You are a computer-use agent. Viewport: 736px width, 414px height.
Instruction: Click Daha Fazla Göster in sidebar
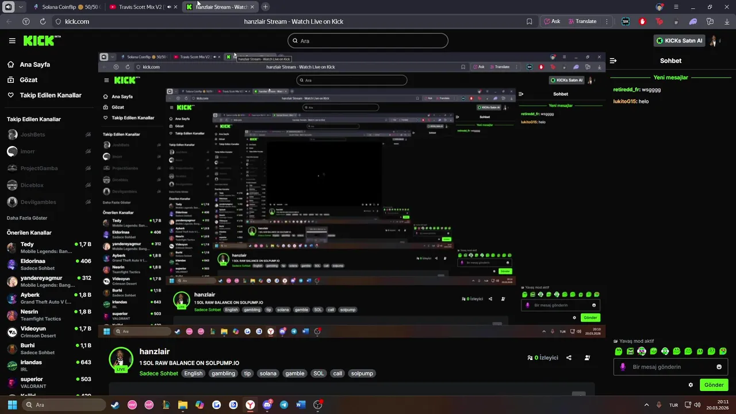tap(27, 218)
